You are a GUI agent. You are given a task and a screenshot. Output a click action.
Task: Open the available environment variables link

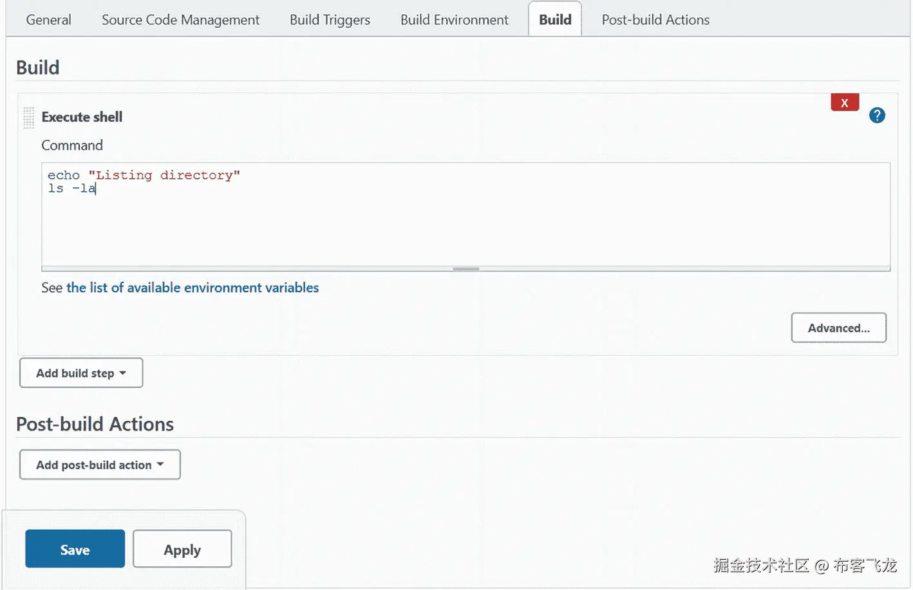click(x=193, y=288)
